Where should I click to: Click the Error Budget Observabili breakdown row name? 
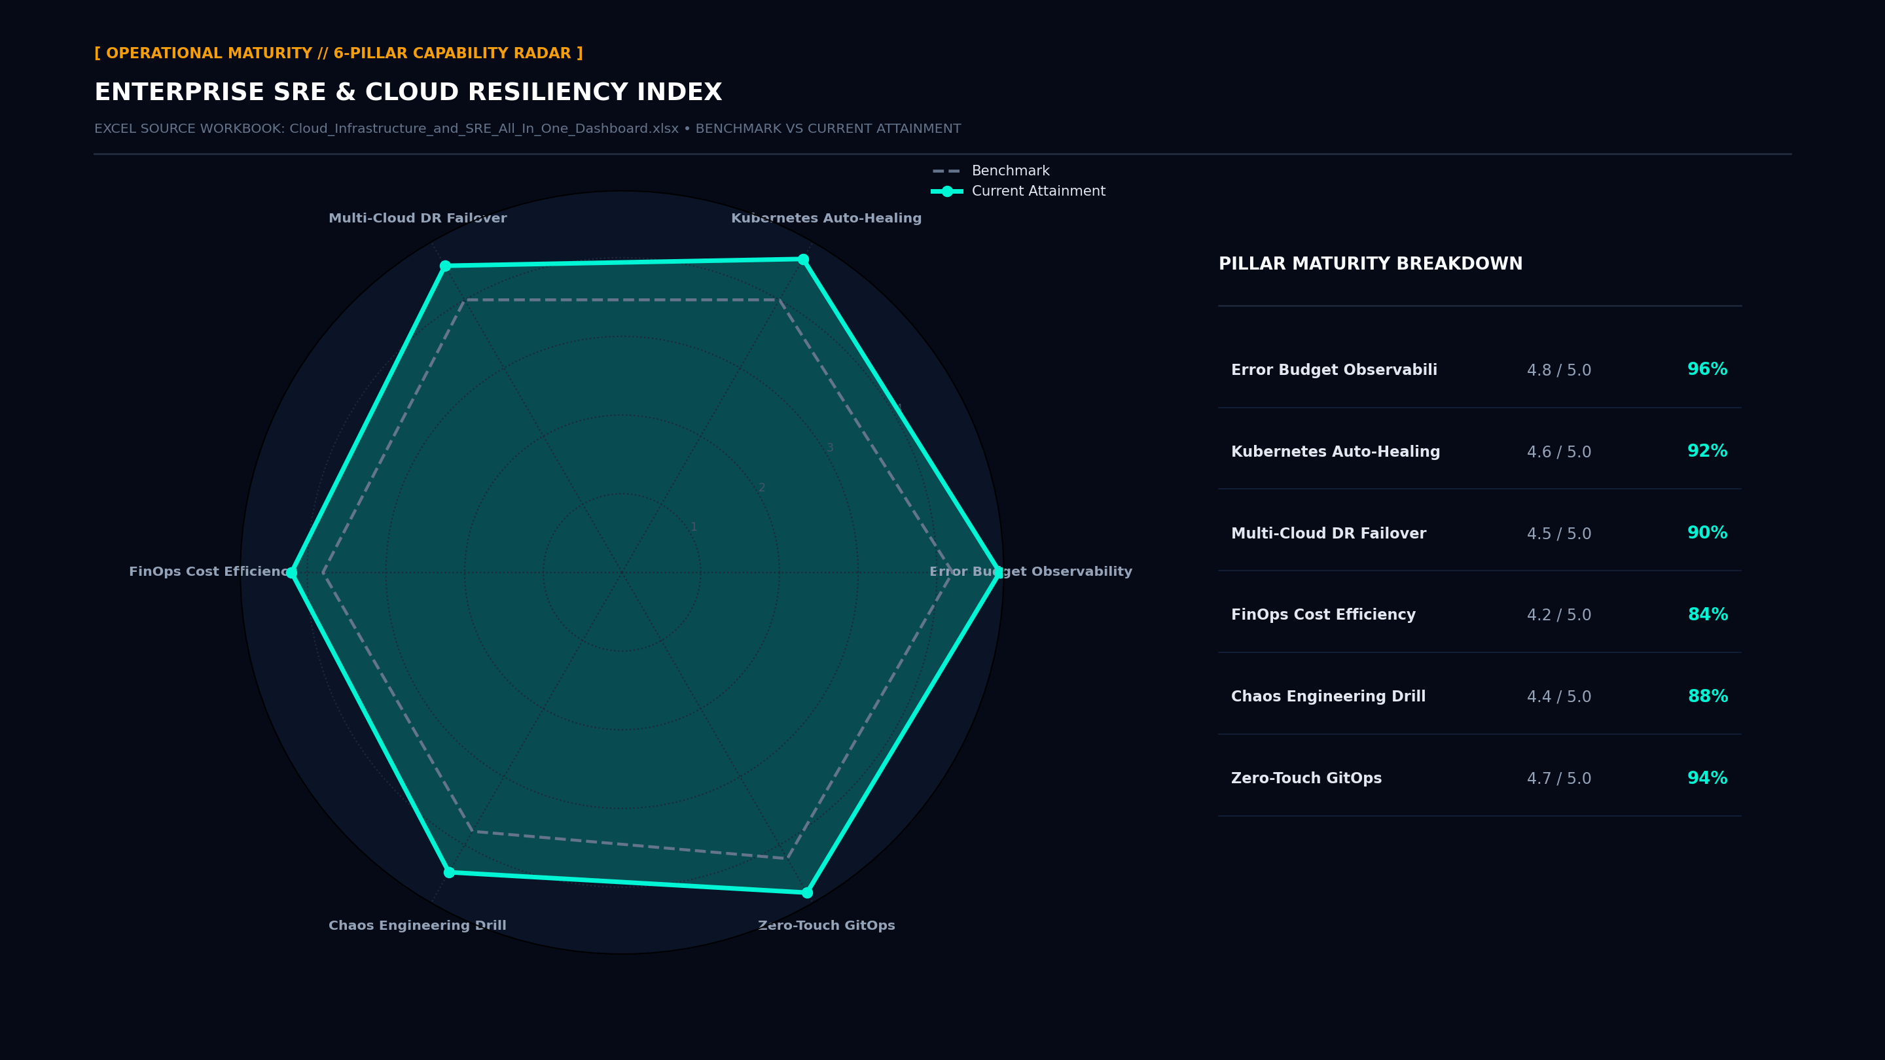tap(1334, 370)
